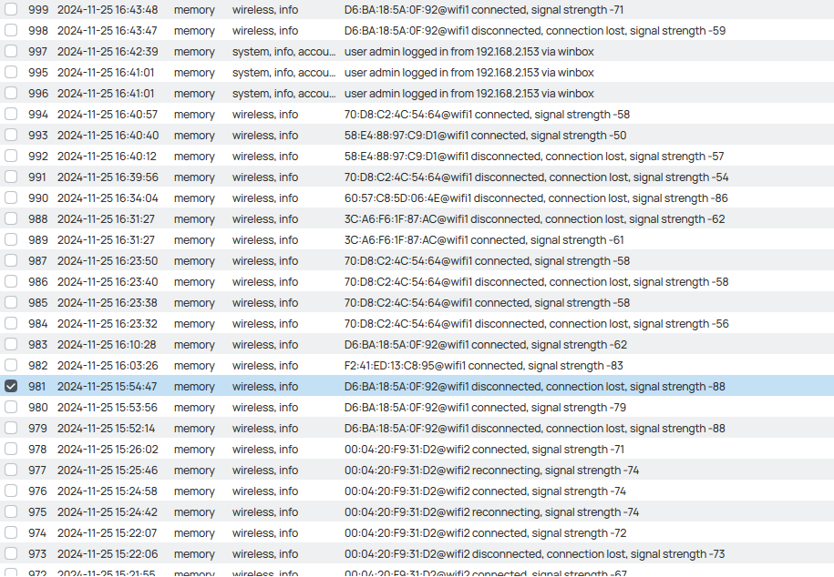Uncheck the selected log entry 981
This screenshot has width=834, height=577.
11,386
